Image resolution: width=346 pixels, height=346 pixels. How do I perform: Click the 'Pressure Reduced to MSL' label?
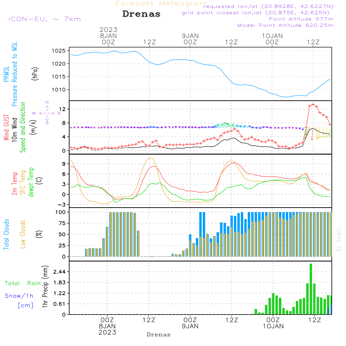14,74
